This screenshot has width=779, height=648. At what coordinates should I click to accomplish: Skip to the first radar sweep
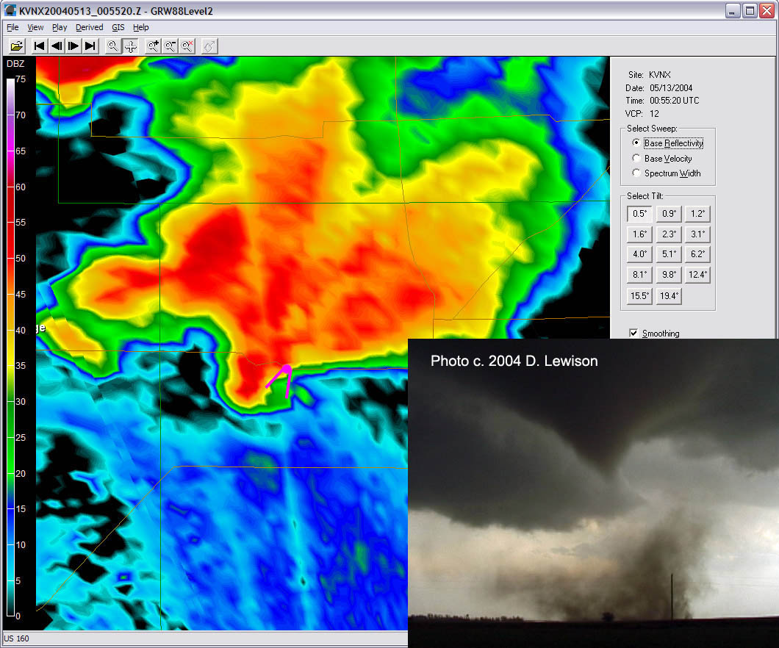[x=38, y=46]
